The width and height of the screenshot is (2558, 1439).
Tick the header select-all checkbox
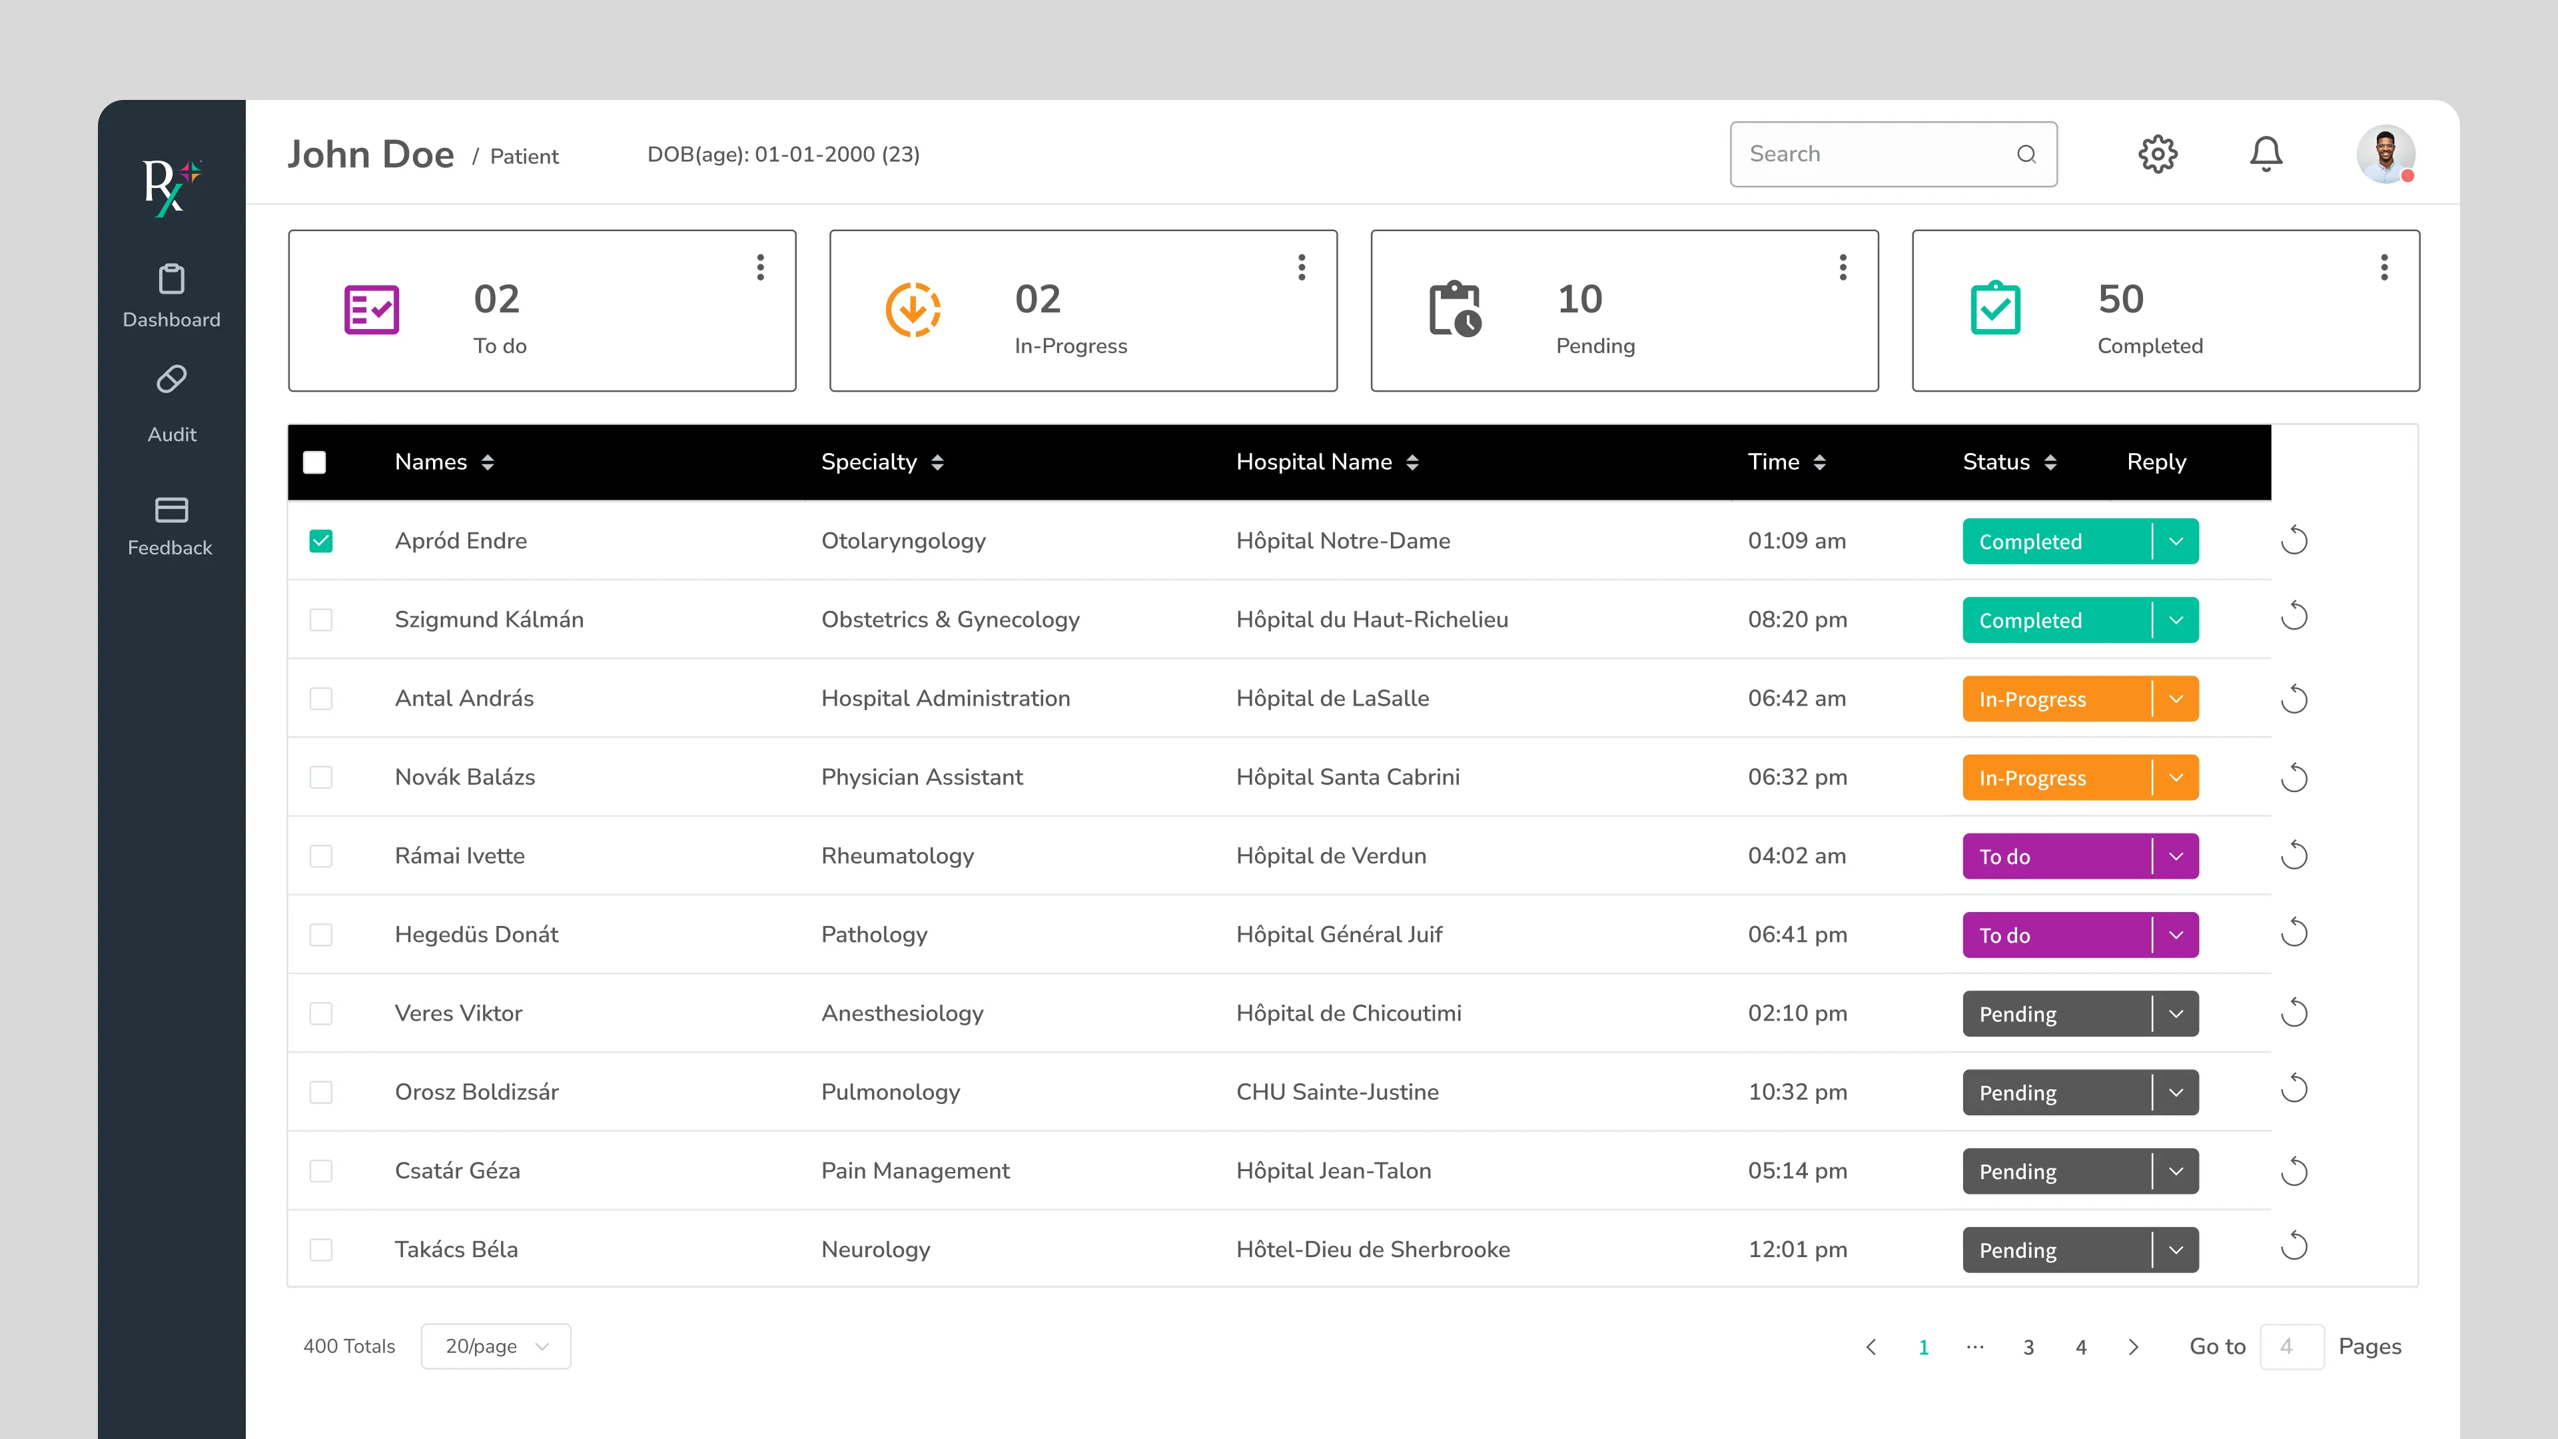(x=315, y=463)
